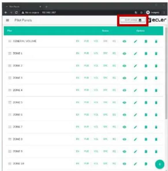Select the ZONE 2 row name

[x=18, y=66]
